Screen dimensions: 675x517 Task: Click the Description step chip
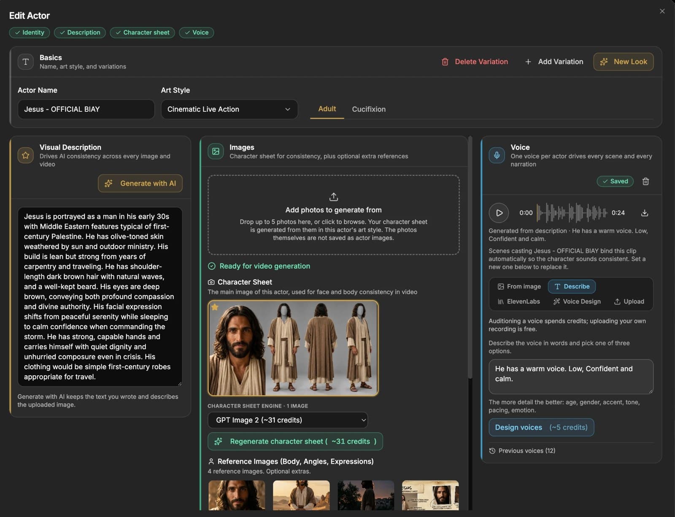[x=80, y=32]
